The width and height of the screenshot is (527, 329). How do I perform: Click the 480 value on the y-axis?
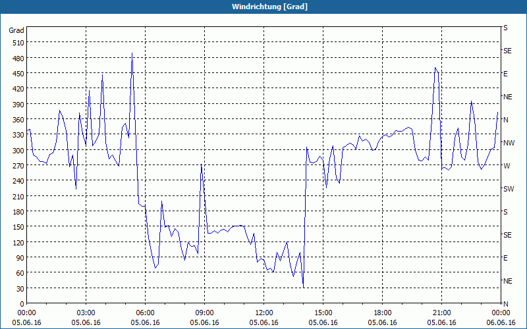click(x=18, y=59)
